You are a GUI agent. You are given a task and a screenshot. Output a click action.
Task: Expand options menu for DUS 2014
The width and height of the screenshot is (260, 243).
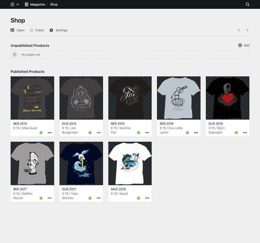coord(98,133)
